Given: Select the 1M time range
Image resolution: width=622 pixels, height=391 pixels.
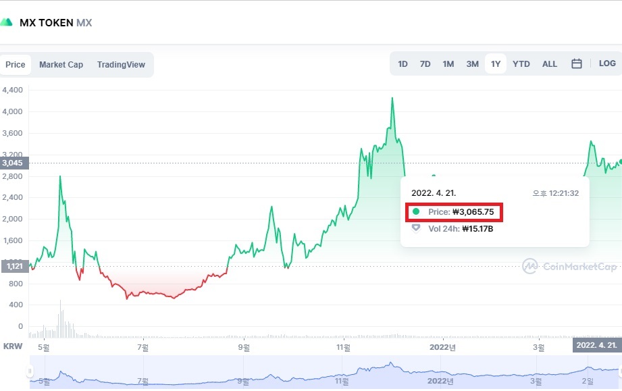Looking at the screenshot, I should tap(448, 64).
